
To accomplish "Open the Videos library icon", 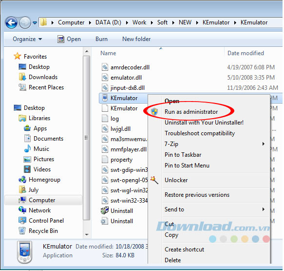I will click(x=27, y=169).
